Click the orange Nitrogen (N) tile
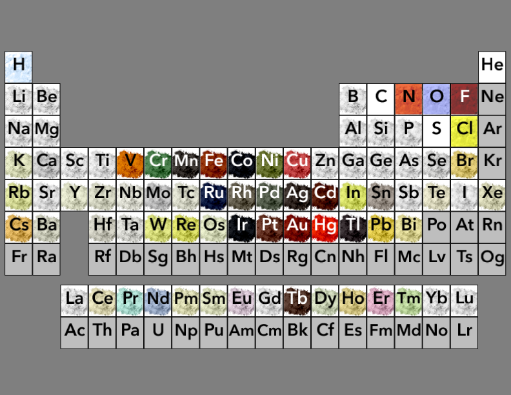This screenshot has height=395, width=511. (x=408, y=97)
